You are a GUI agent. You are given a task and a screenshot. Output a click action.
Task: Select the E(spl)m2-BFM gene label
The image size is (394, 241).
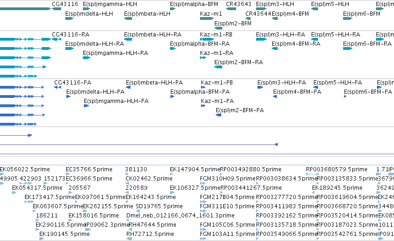pos(233,23)
